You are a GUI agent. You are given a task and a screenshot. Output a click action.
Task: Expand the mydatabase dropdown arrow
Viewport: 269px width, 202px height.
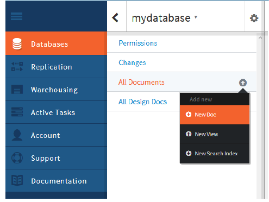(196, 17)
